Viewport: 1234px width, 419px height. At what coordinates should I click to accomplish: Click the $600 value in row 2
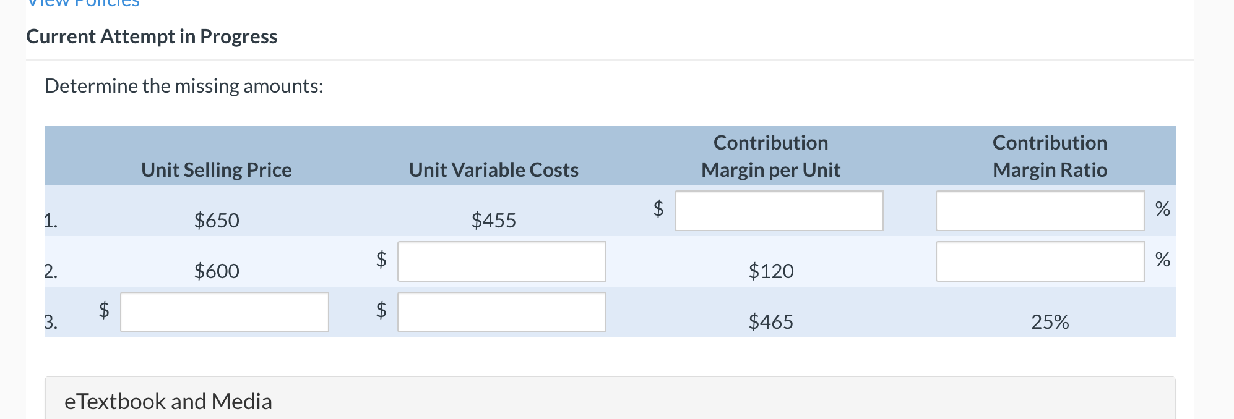pos(217,271)
